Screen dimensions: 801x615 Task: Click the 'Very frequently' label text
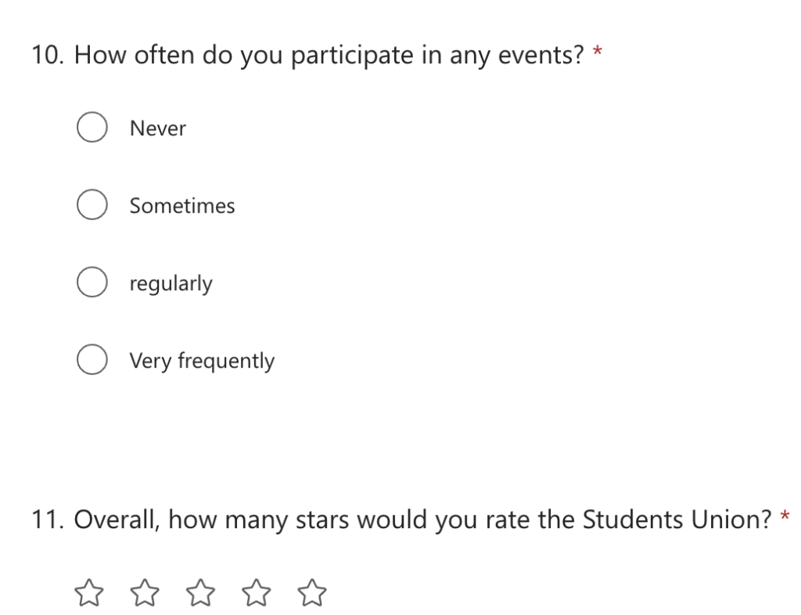(x=203, y=361)
